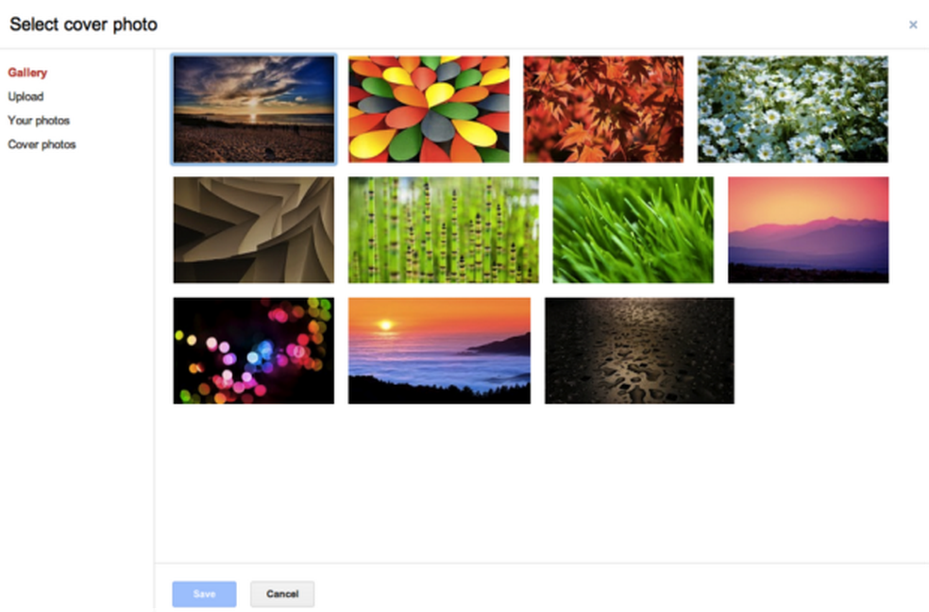Image resolution: width=929 pixels, height=612 pixels.
Task: Switch to the Upload option
Action: point(25,96)
